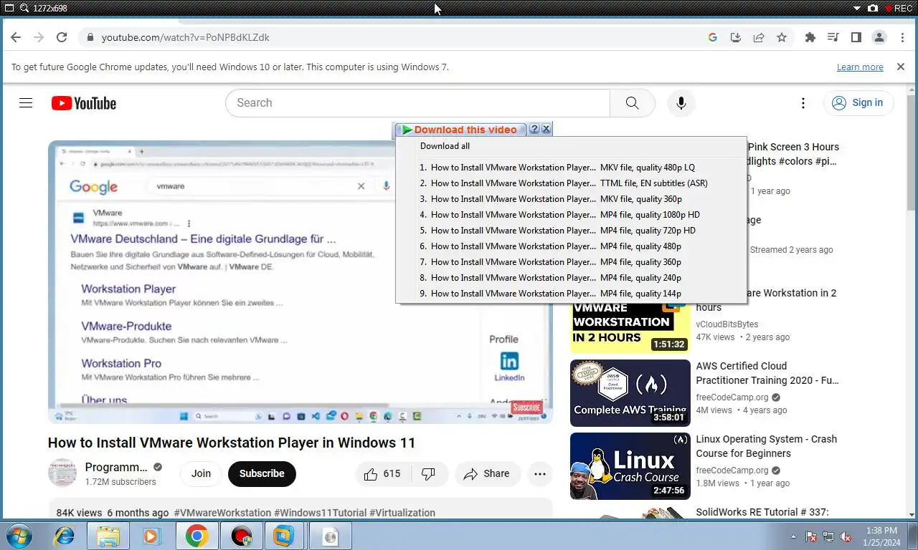Open the media control icon in the toolbar
Screen dimensions: 918x550
click(x=833, y=37)
